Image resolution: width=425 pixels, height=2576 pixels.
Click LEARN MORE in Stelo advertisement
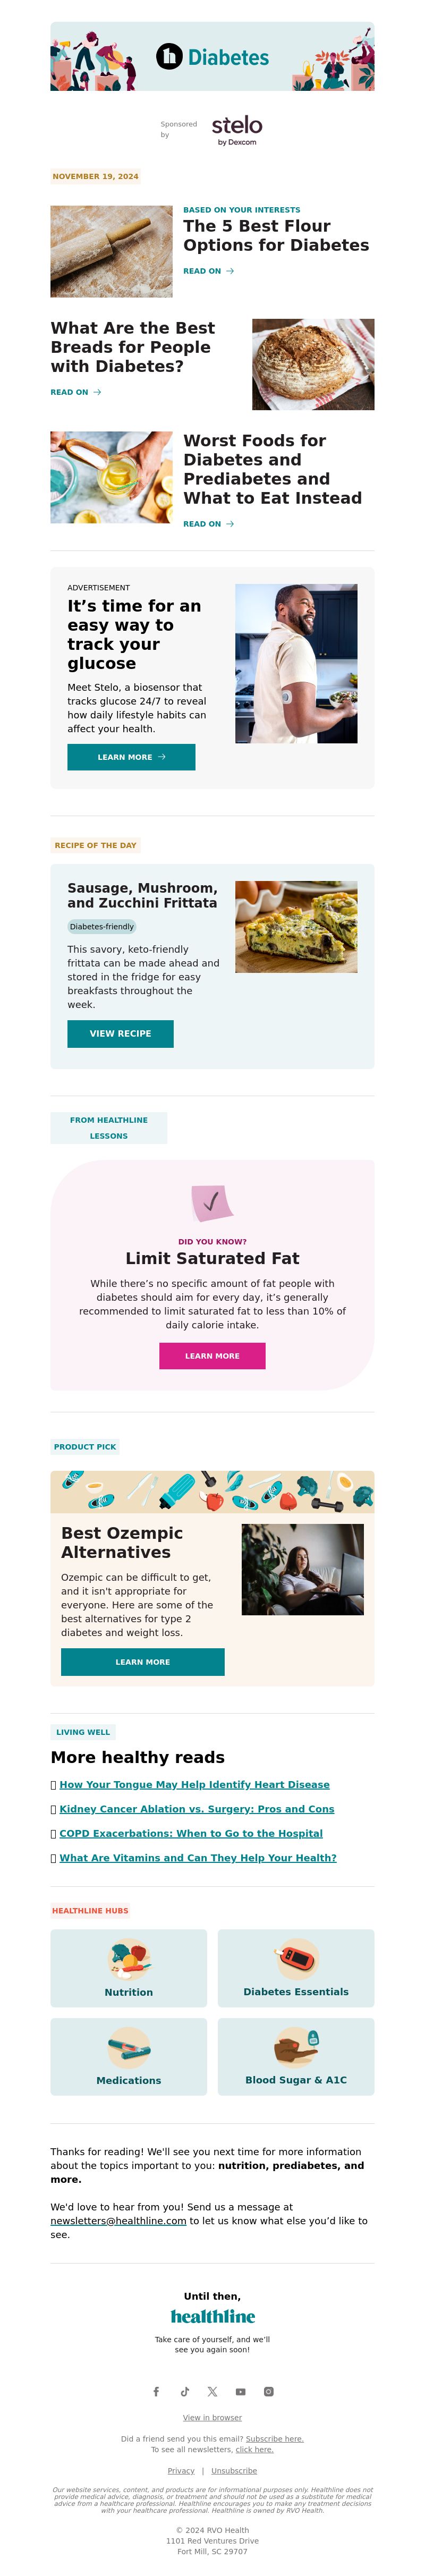[x=131, y=757]
